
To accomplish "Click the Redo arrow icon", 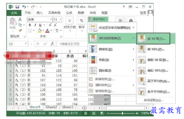I will pyautogui.click(x=33, y=7).
